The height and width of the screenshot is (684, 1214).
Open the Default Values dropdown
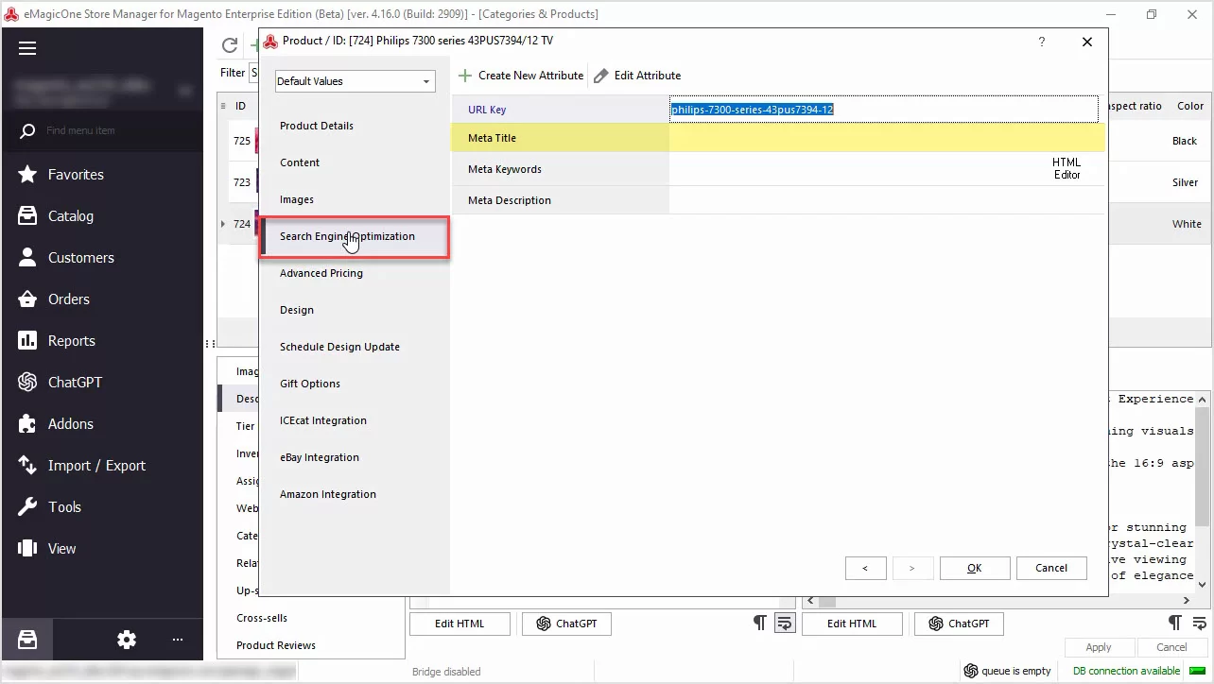click(x=355, y=81)
